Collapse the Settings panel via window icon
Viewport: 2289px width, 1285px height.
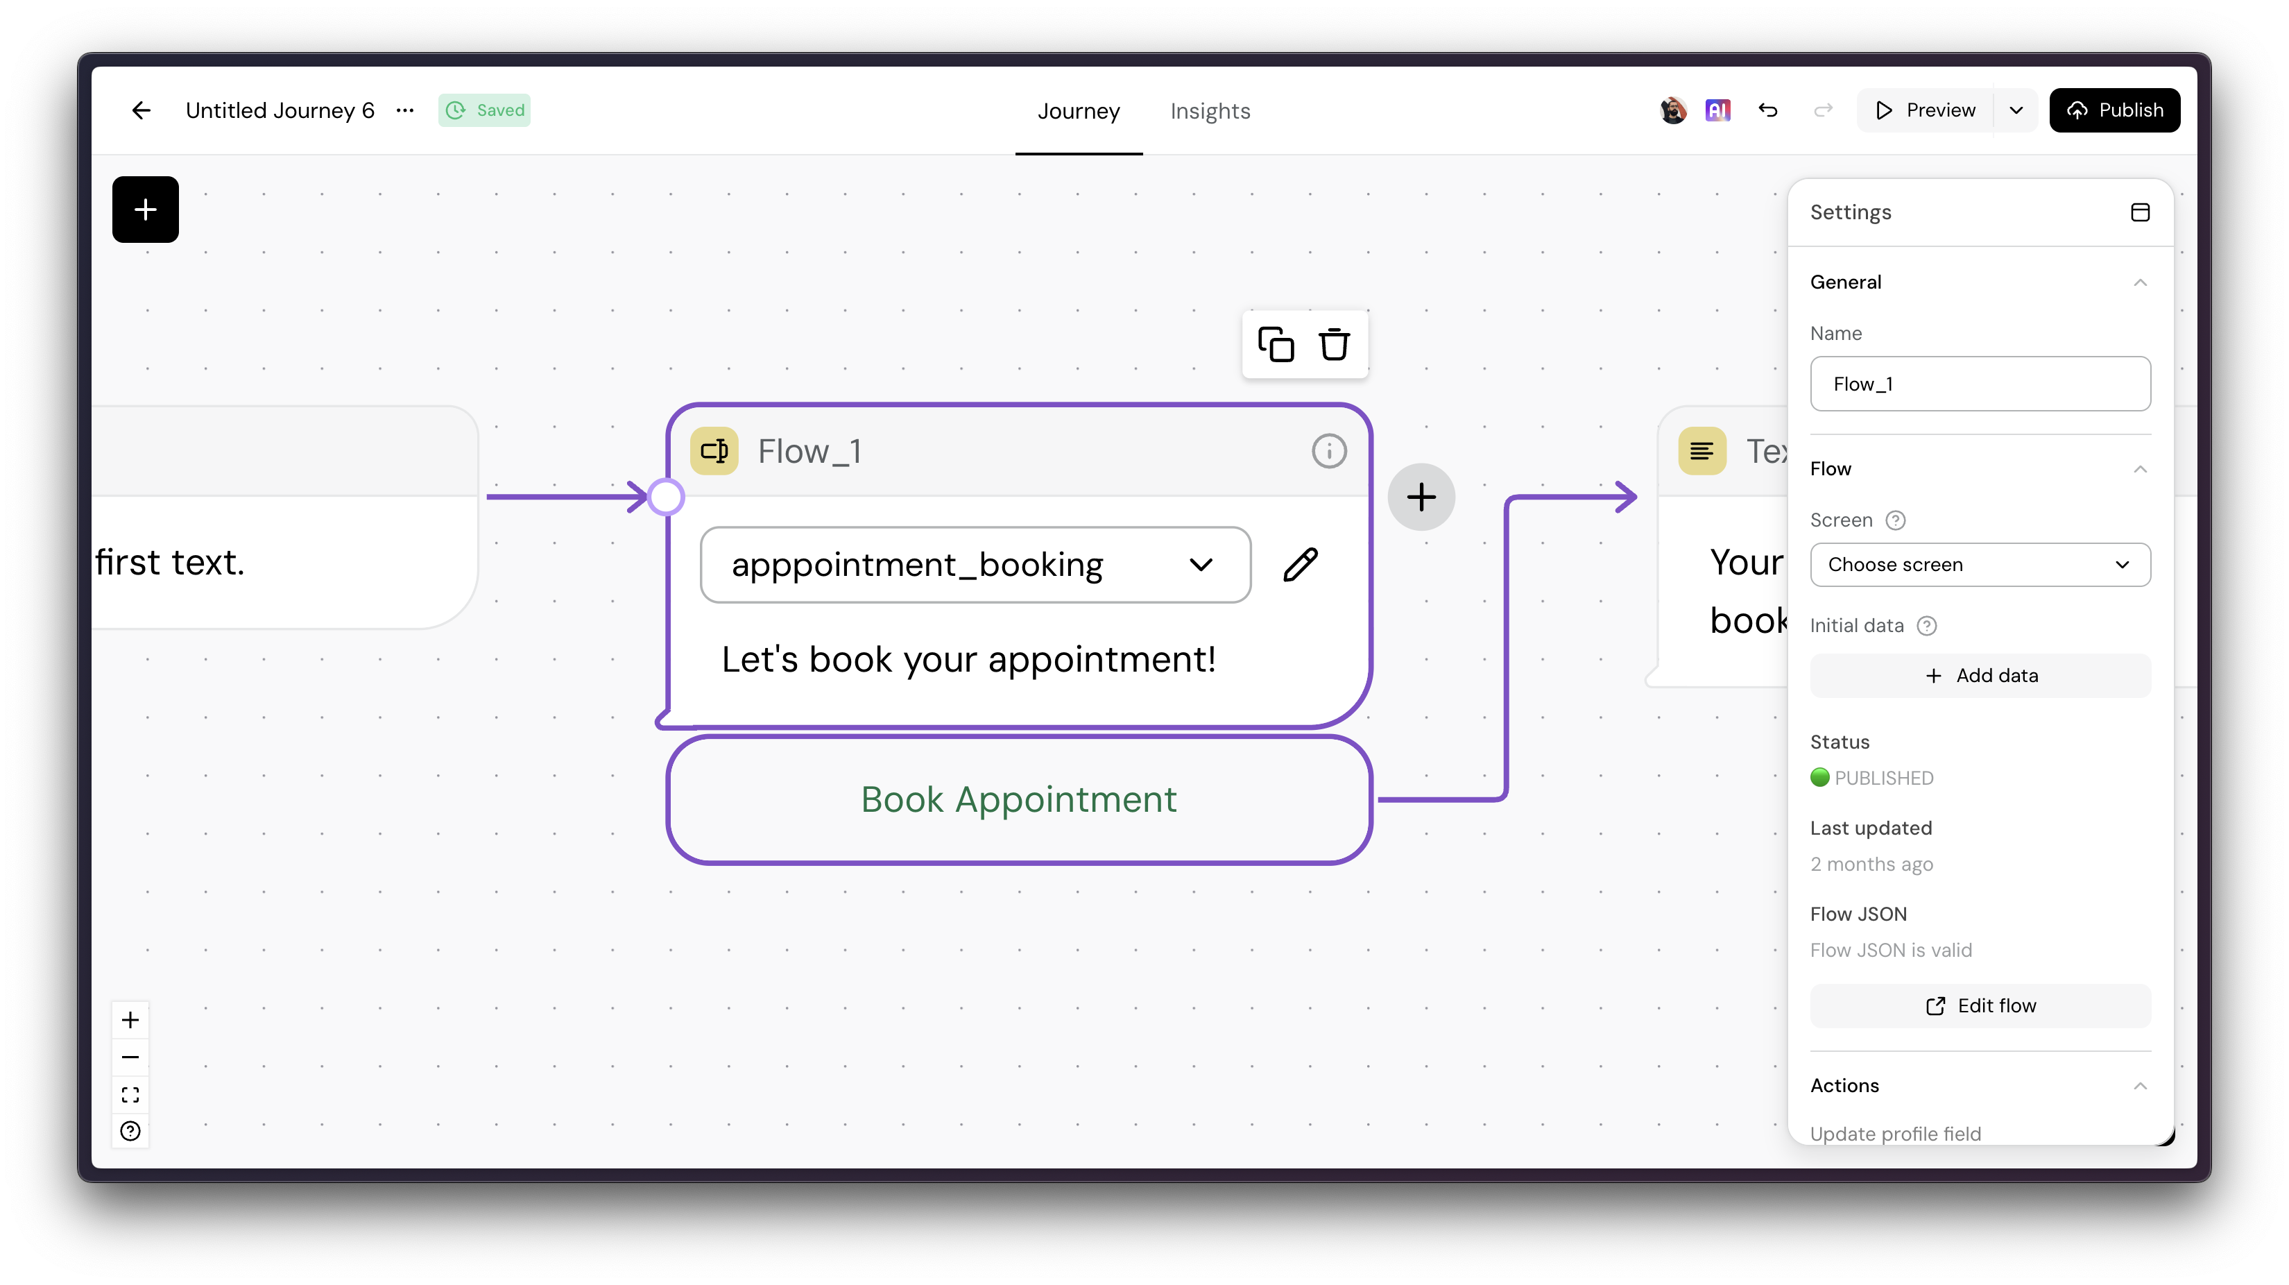[2140, 212]
